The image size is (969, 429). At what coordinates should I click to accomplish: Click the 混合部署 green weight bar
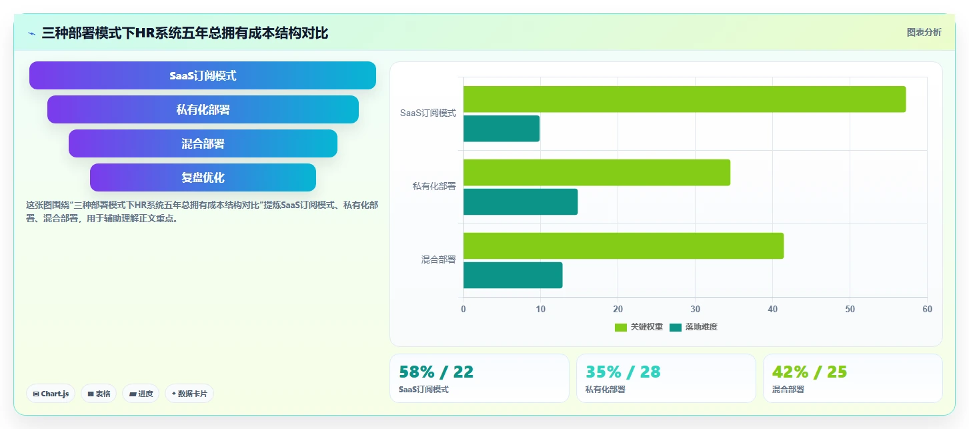(624, 246)
